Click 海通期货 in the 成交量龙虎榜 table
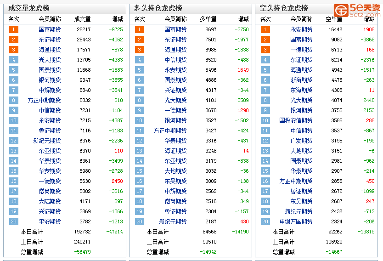 click(50, 50)
